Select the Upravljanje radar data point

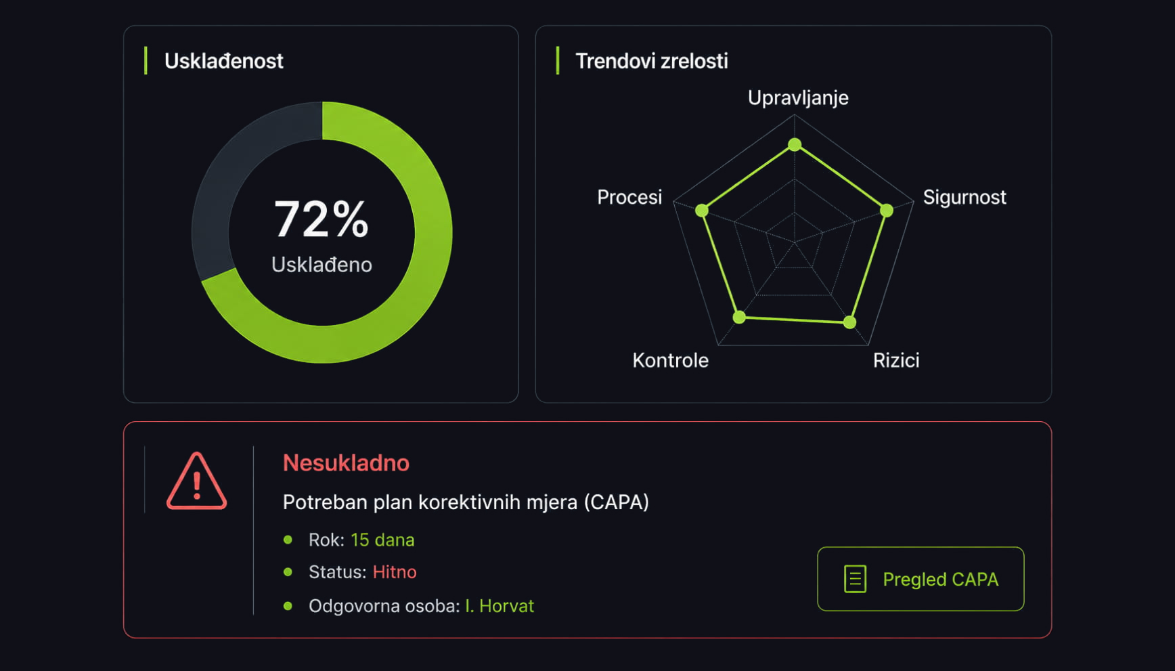795,144
